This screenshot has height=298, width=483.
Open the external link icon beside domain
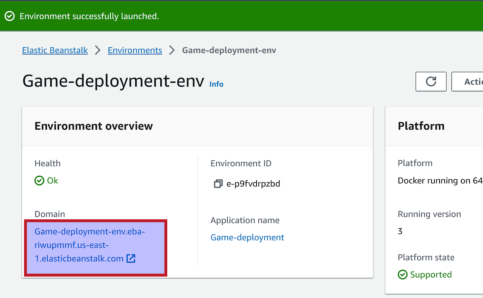pos(131,258)
